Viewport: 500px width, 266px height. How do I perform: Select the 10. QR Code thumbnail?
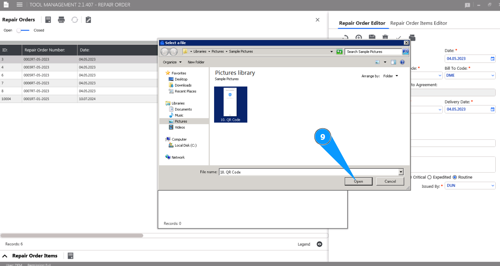pos(231,104)
